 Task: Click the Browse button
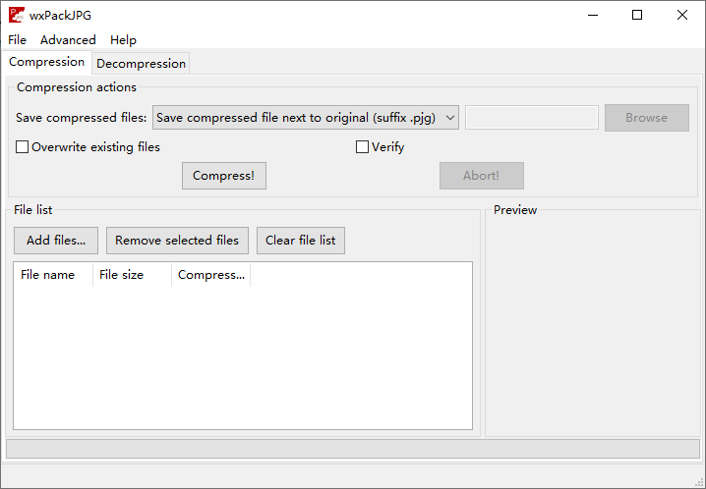647,118
